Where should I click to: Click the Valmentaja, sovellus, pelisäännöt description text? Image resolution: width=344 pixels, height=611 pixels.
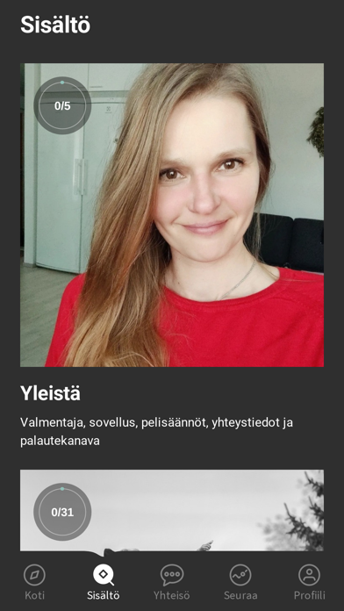coord(156,432)
